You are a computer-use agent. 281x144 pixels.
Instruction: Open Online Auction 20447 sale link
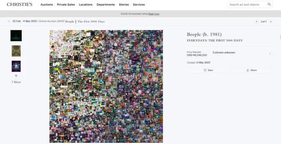52,21
